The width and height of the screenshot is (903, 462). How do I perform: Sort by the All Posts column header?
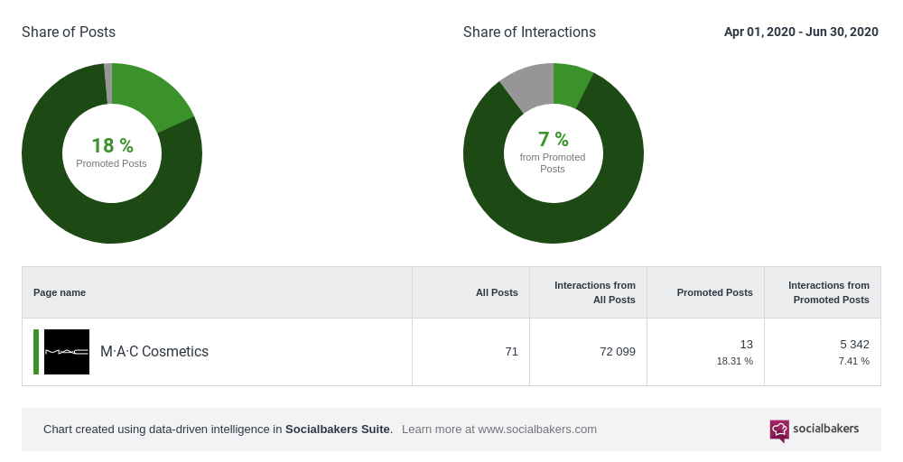497,292
